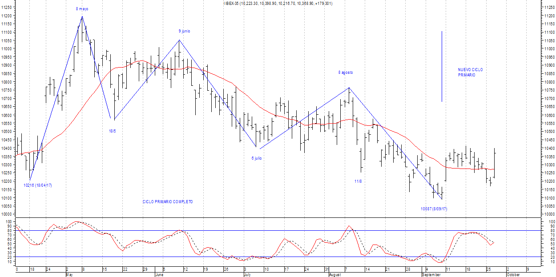Select the 'August' label on time axis
556x277 pixels.
coord(335,275)
